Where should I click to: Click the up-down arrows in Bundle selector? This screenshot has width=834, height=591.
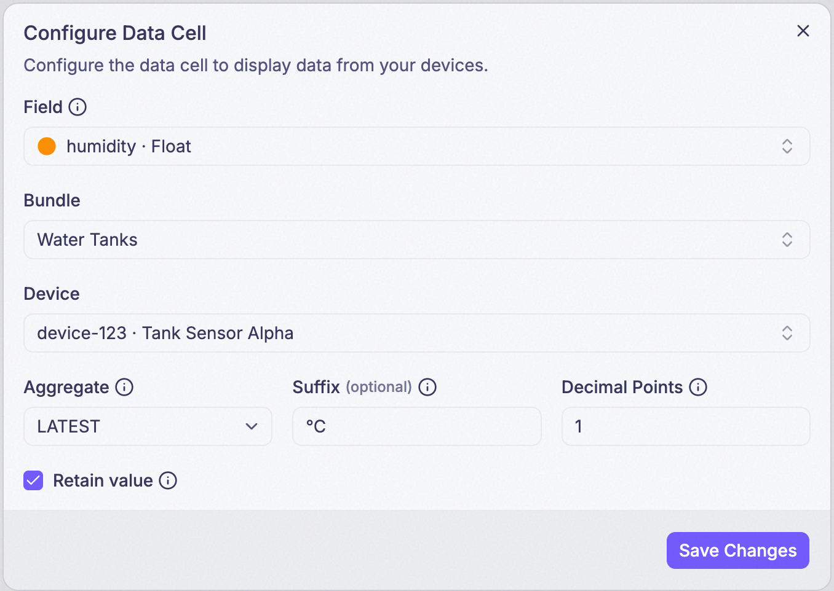pyautogui.click(x=787, y=240)
